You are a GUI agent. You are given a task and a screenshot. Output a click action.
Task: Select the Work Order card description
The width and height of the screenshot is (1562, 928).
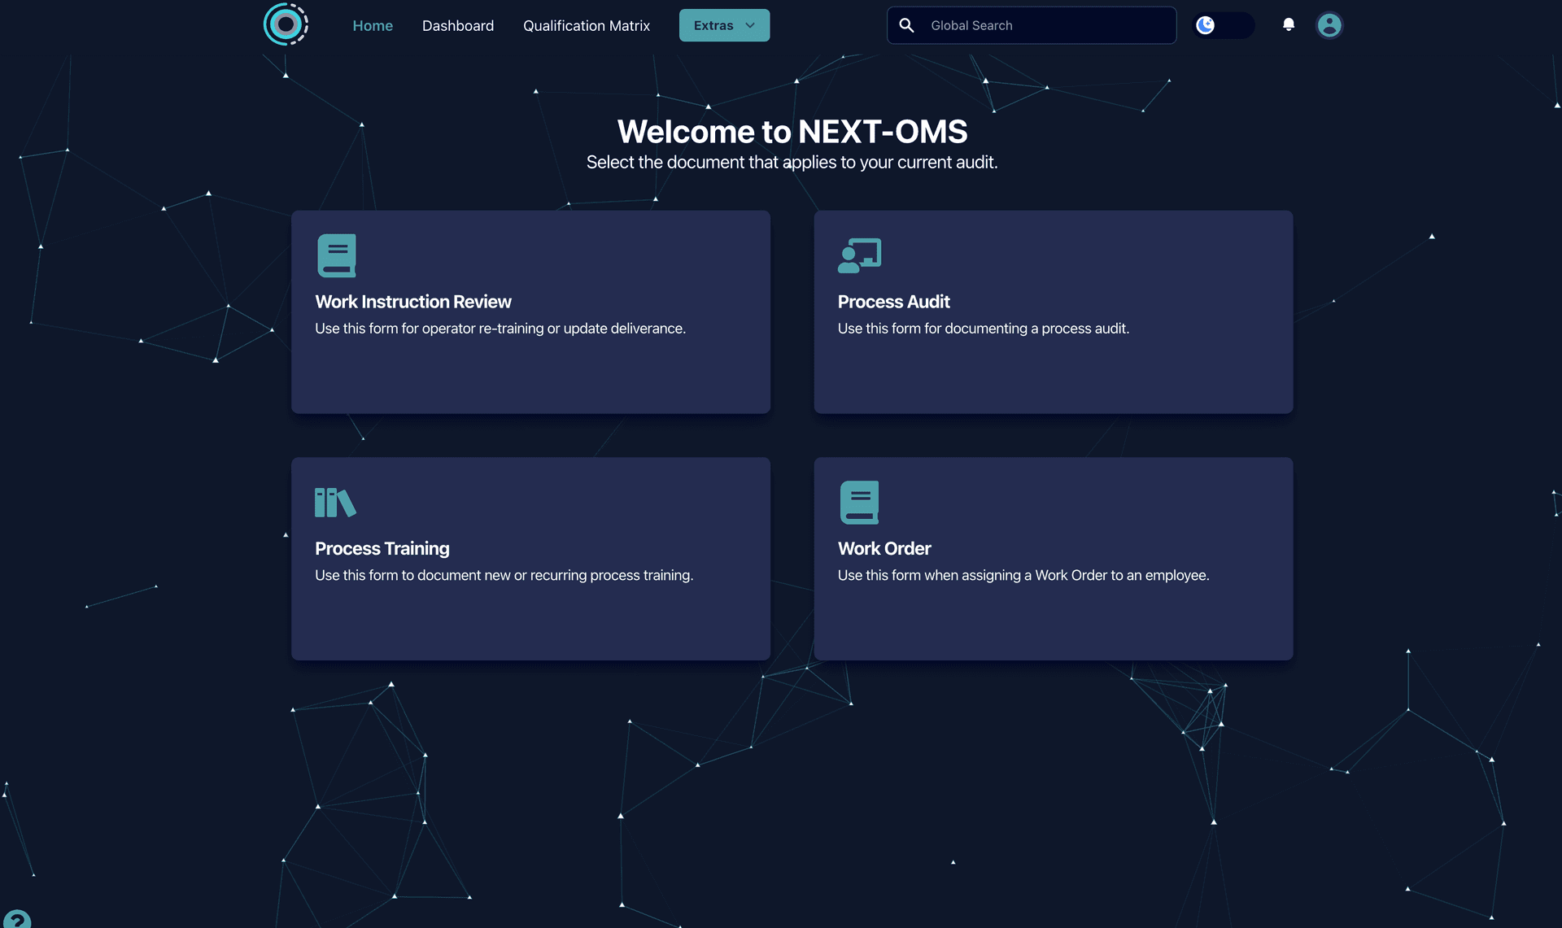(1023, 575)
